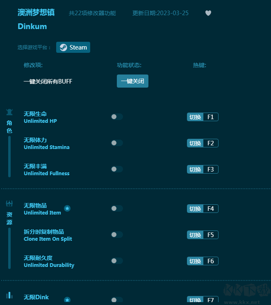
Task: Click the 切换 F3 hotkey button
Action: pos(203,169)
